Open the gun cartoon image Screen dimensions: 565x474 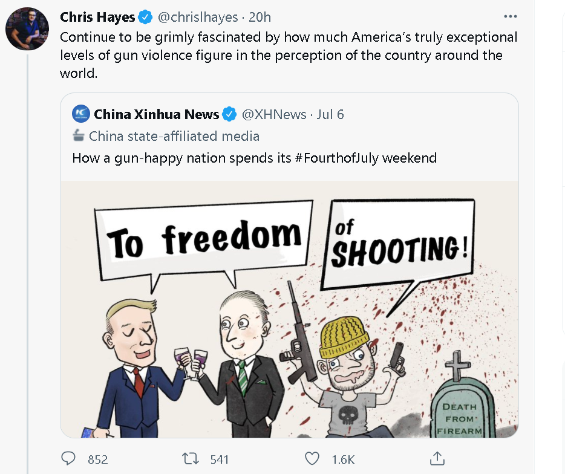click(x=289, y=309)
